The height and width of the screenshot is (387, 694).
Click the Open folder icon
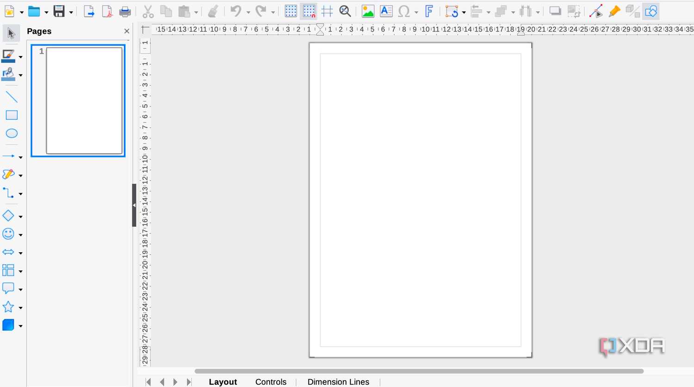point(34,12)
